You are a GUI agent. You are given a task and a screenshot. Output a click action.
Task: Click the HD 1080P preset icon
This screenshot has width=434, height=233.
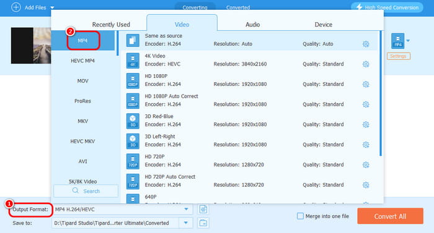[x=133, y=80]
